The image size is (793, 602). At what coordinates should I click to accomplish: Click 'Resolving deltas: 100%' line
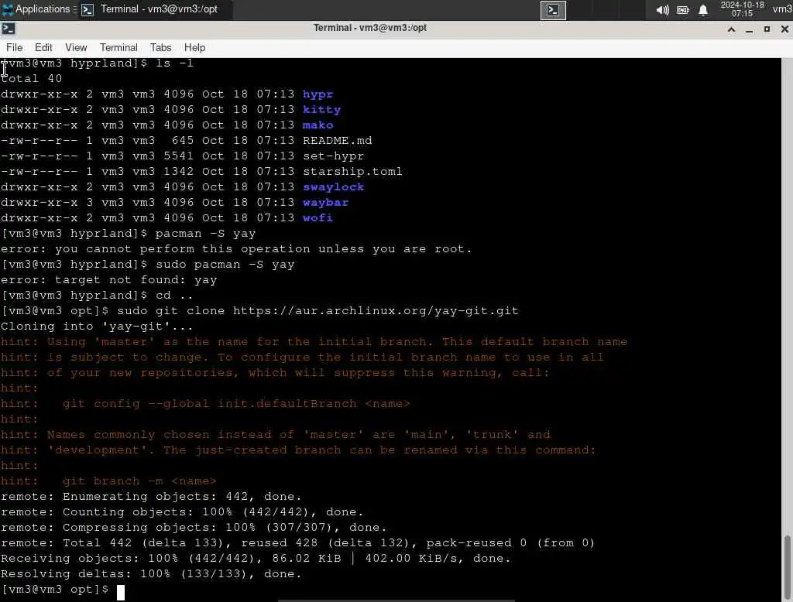(151, 573)
